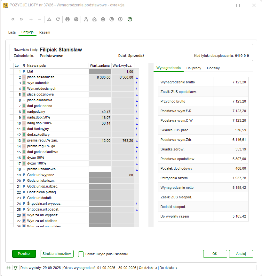The height and width of the screenshot is (276, 262).
Task: Remove position with minus icon
Action: pos(40,19)
